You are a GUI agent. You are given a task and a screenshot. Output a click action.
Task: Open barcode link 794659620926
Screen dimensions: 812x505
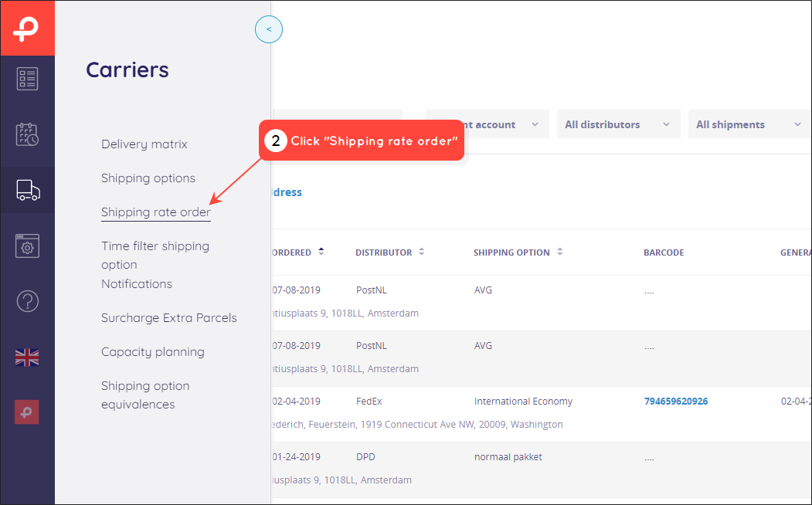point(676,401)
